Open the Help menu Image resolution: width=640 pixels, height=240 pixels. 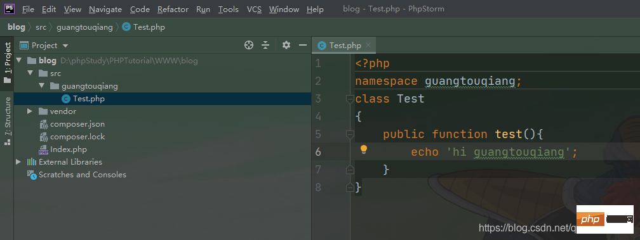tap(315, 9)
